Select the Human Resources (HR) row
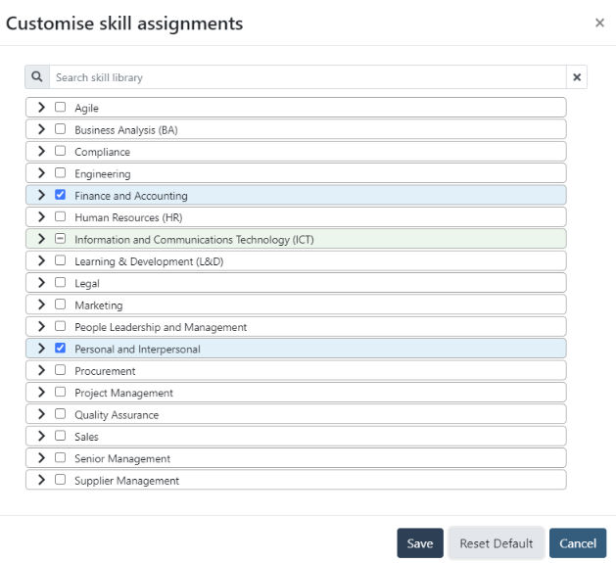Viewport: 616px width, 563px height. tap(128, 217)
